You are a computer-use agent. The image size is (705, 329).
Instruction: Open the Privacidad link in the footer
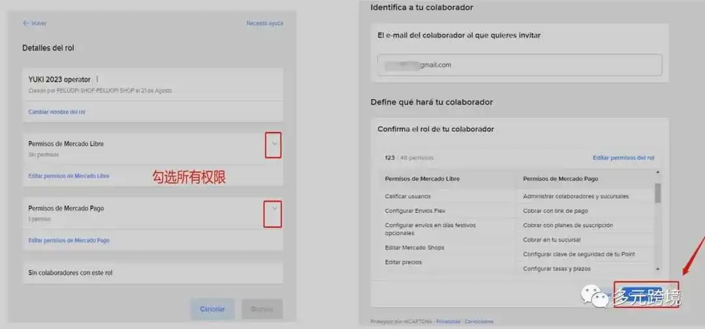tap(448, 321)
